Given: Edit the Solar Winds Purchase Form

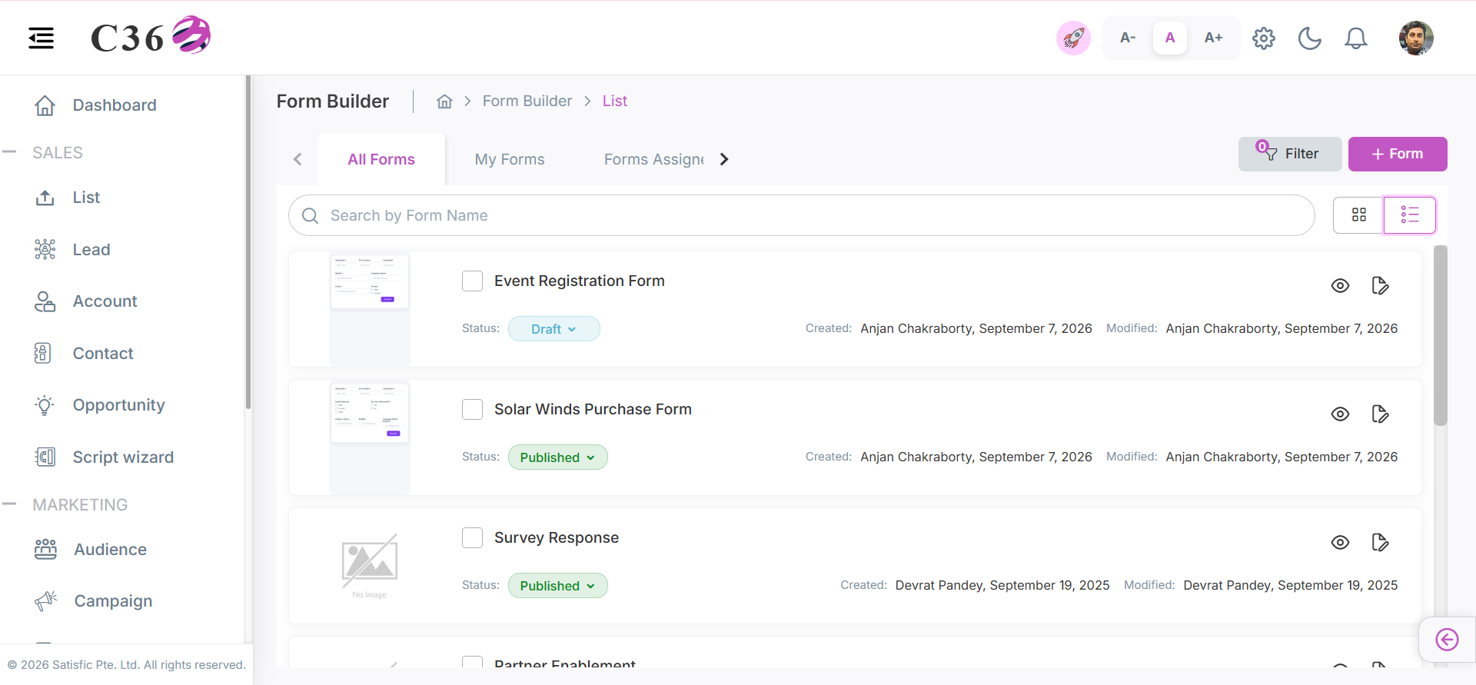Looking at the screenshot, I should (x=1380, y=414).
